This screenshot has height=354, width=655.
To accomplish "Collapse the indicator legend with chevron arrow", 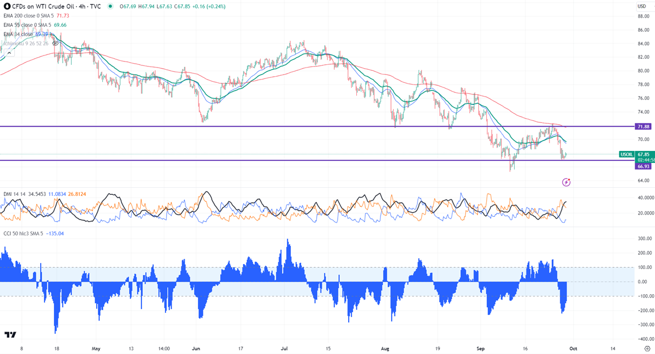I will click(x=9, y=53).
